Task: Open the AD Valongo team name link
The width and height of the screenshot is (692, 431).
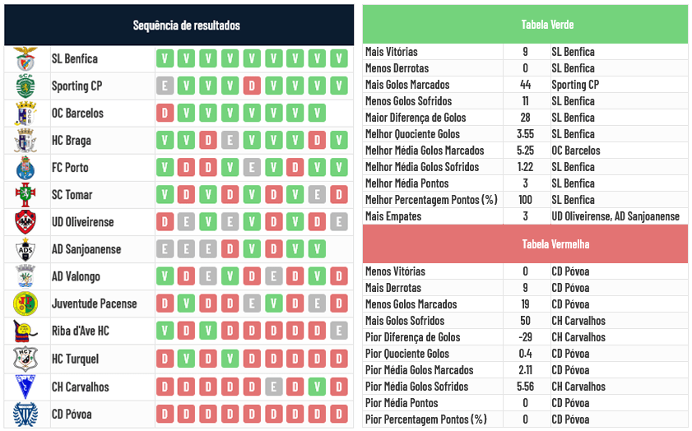Action: 76,277
